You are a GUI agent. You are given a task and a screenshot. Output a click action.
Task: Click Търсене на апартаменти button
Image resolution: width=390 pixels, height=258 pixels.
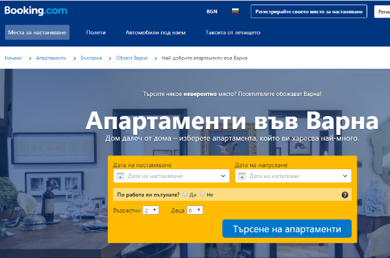[x=287, y=229]
